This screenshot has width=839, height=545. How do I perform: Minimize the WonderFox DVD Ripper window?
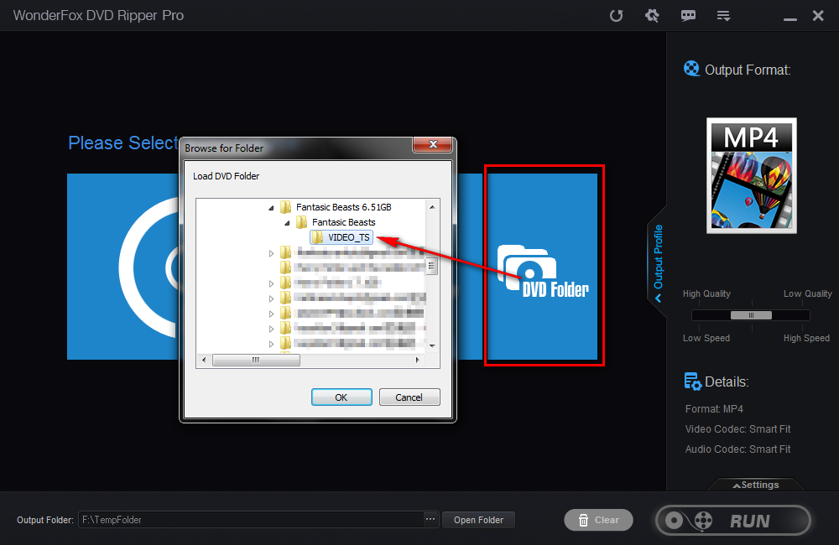pos(789,19)
